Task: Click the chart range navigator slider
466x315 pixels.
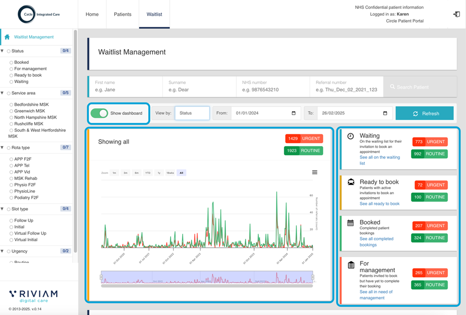Action: [x=206, y=278]
